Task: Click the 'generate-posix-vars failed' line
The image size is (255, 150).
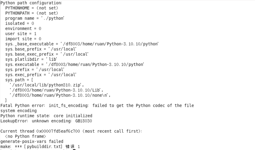Action: (32, 142)
